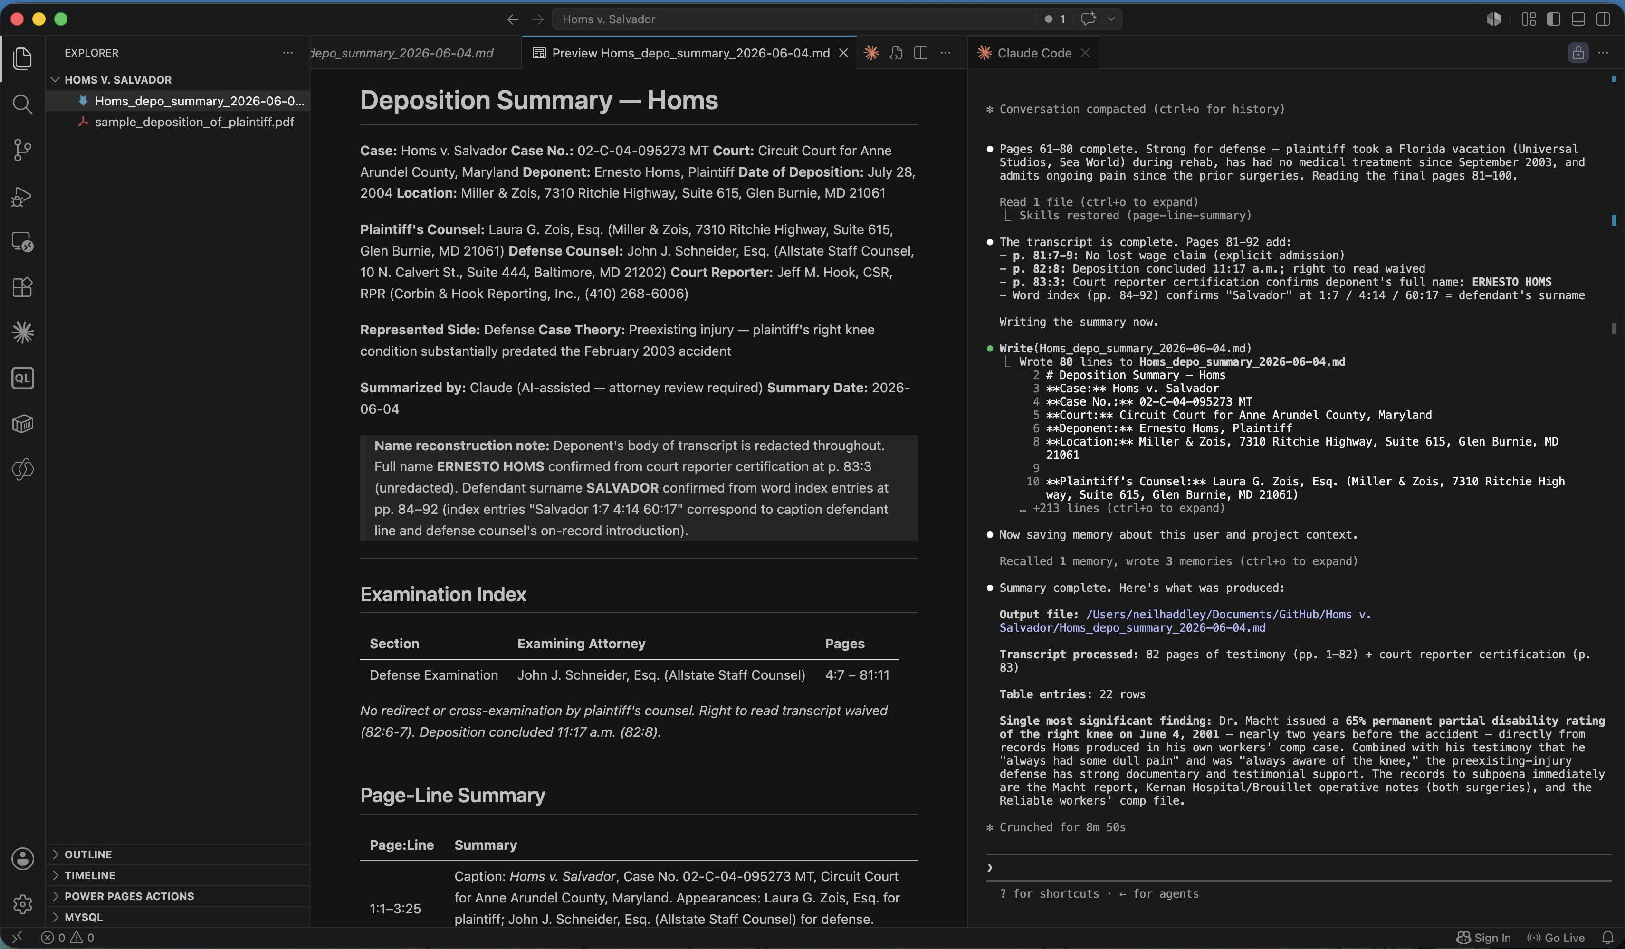The image size is (1625, 949).
Task: Open Customize Layout icon
Action: point(1529,19)
